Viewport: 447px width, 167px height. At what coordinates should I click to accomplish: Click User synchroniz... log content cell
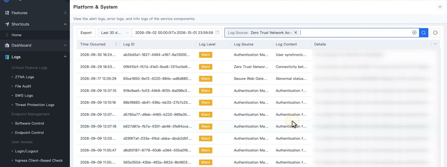291,55
